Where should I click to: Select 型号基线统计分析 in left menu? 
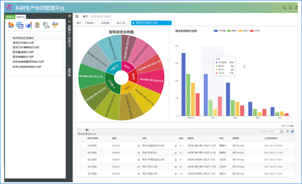point(23,52)
